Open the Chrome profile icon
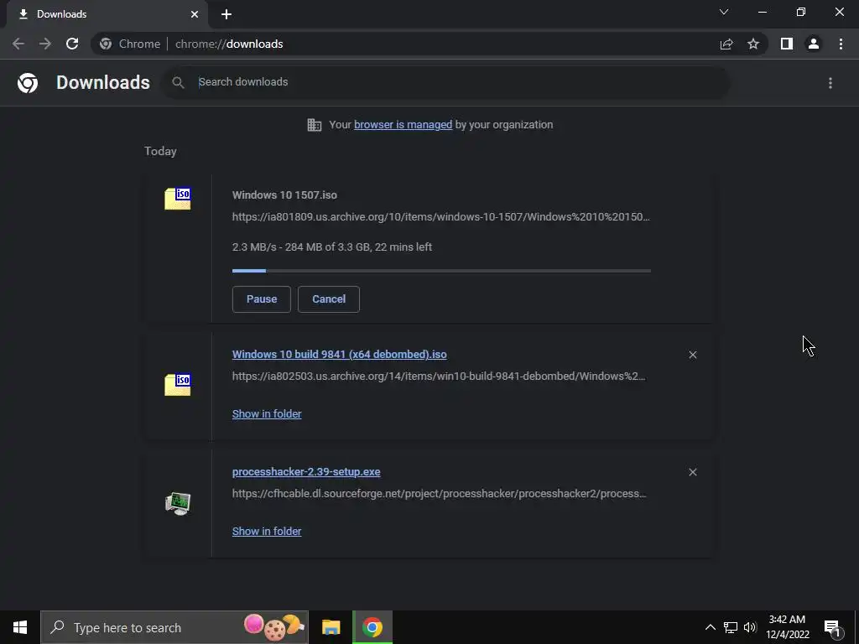 coord(814,44)
